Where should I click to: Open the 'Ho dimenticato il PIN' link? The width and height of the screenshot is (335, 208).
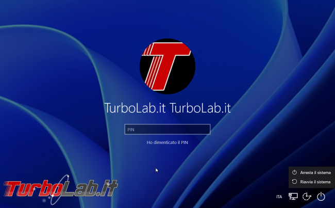coord(167,142)
